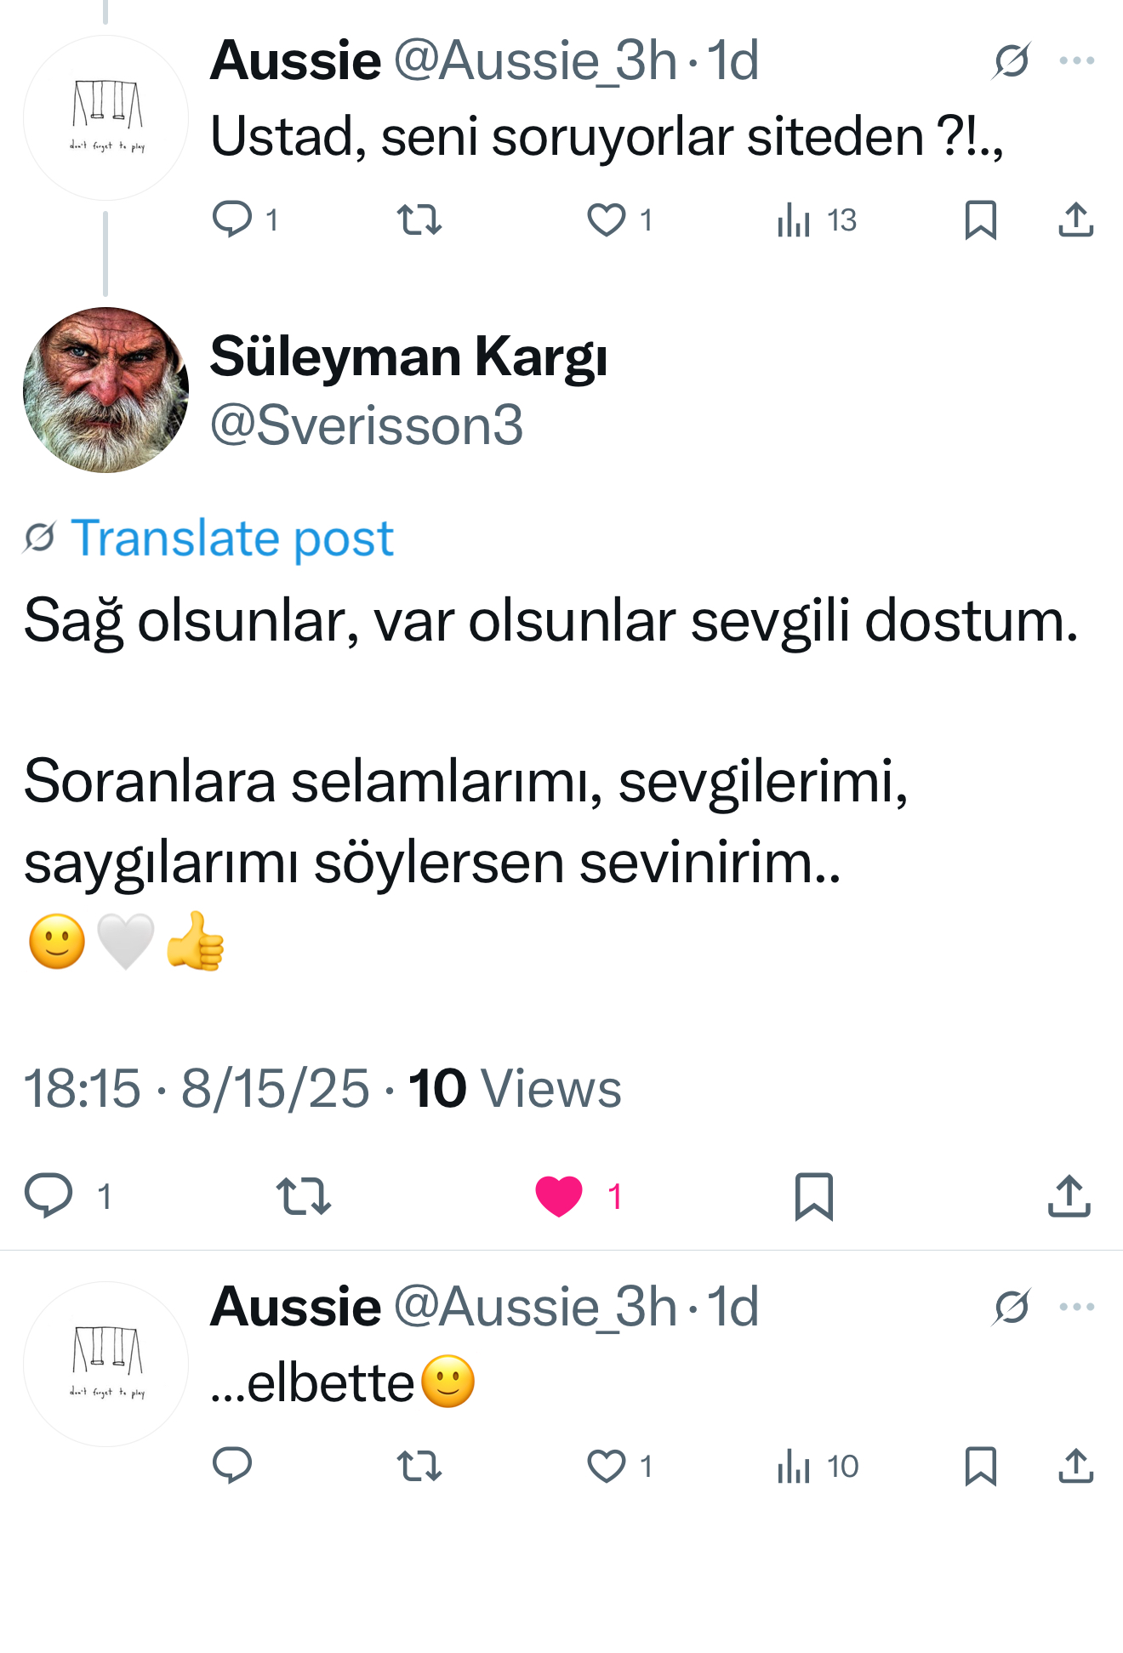Image resolution: width=1123 pixels, height=1653 pixels.
Task: Repost Aussie's "Ustad" post
Action: [419, 219]
